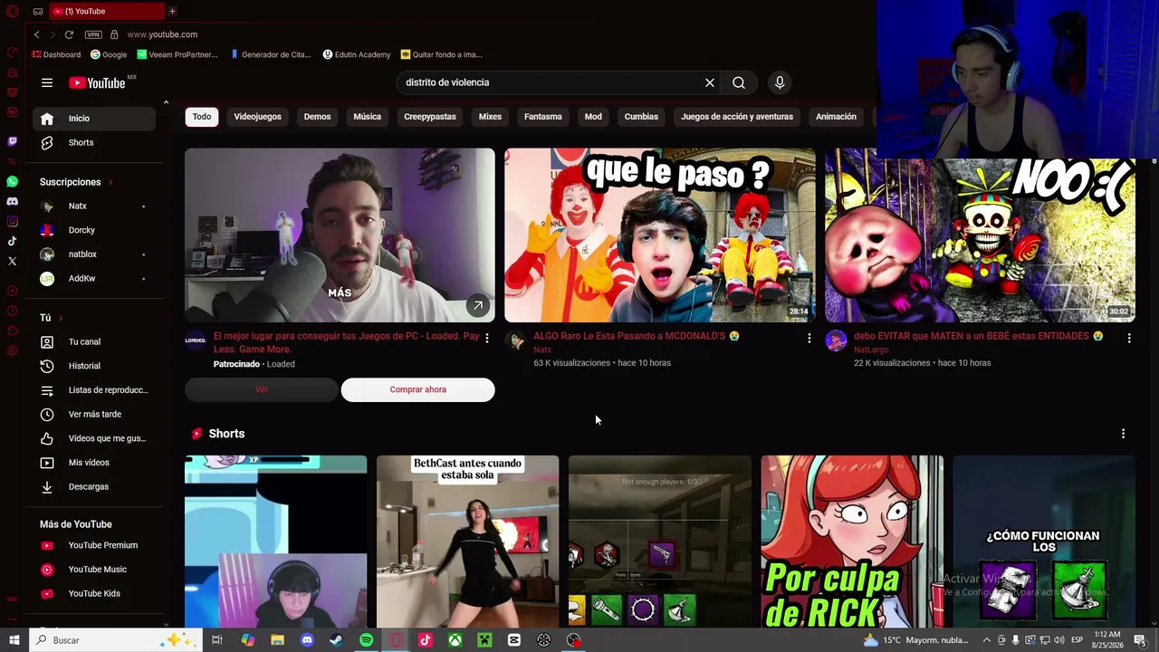Open YouTube Music in the sidebar
1159x652 pixels.
coord(94,570)
